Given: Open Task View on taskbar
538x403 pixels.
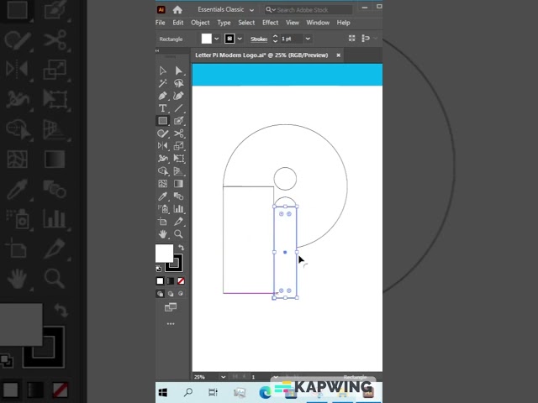Looking at the screenshot, I should [213, 392].
